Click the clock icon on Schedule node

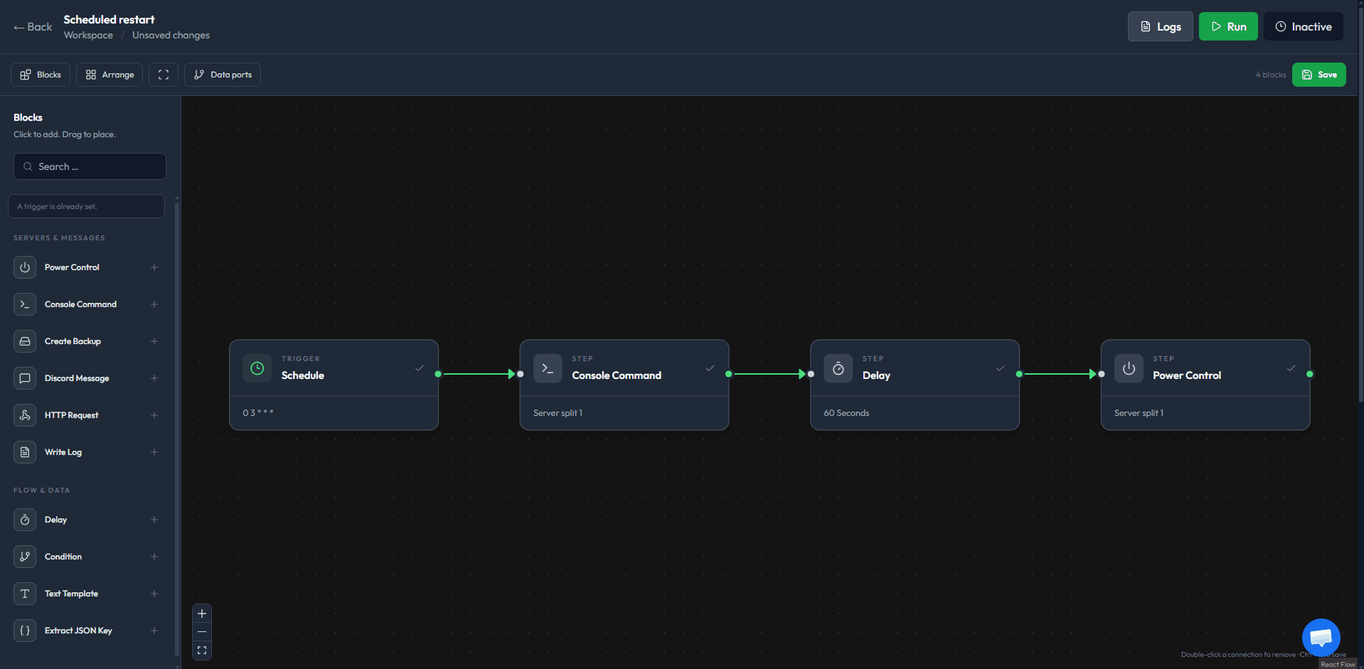[x=257, y=368]
